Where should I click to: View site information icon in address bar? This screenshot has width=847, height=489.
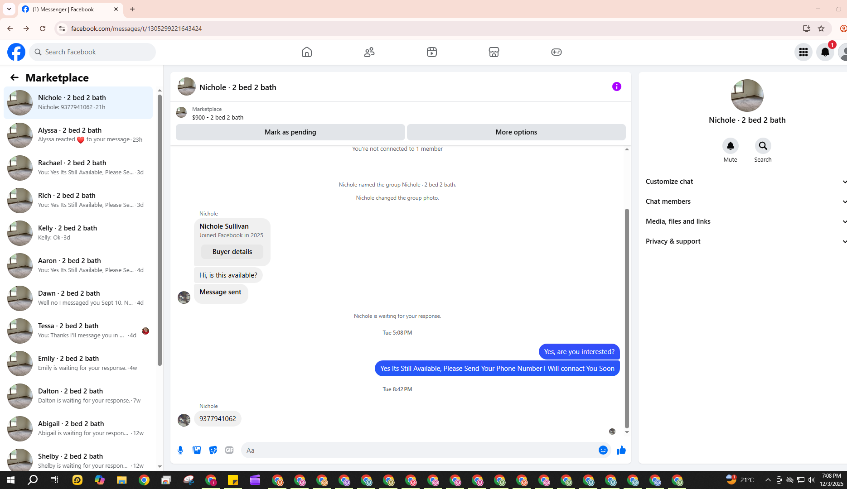(62, 29)
